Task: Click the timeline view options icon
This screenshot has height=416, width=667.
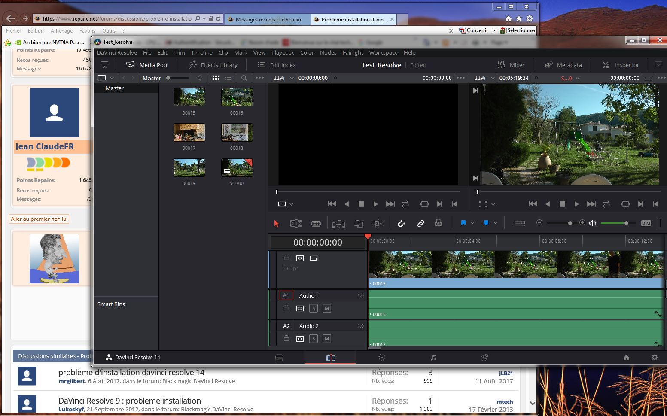Action: (519, 223)
